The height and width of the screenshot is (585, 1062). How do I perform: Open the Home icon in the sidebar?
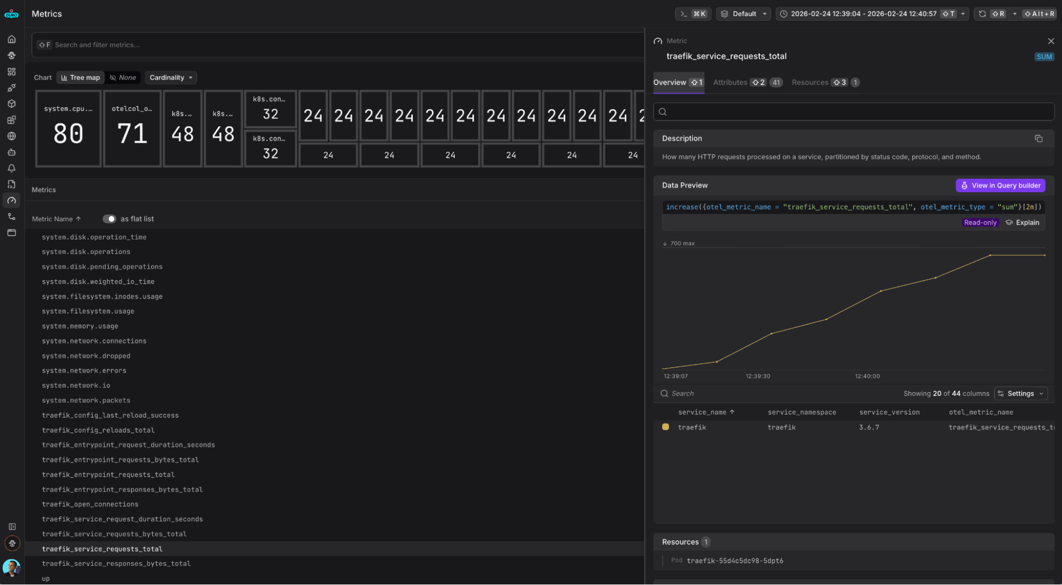[12, 39]
